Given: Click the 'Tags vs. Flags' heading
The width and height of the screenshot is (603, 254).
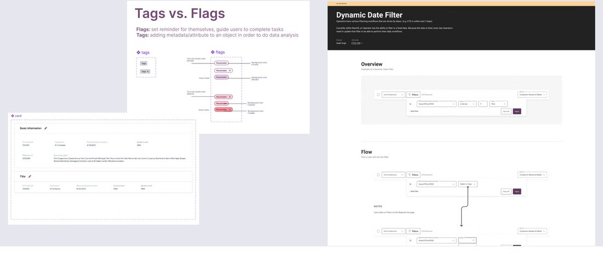Looking at the screenshot, I should pyautogui.click(x=180, y=14).
